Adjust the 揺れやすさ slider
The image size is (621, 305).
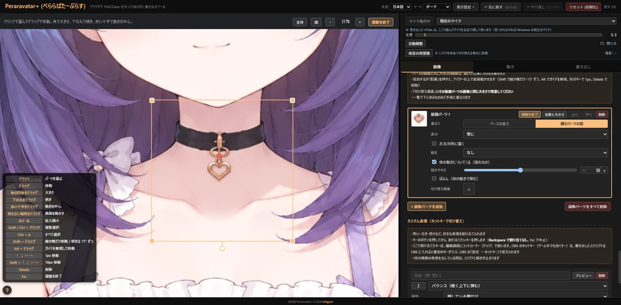point(520,170)
